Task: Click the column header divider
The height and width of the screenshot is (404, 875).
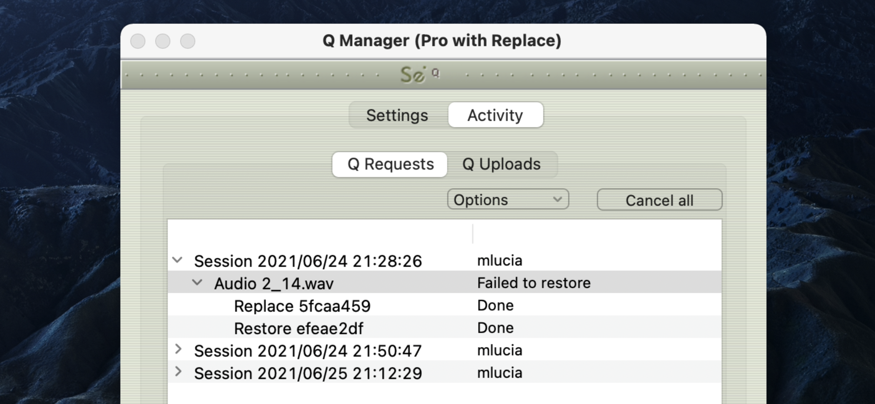Action: pos(472,233)
